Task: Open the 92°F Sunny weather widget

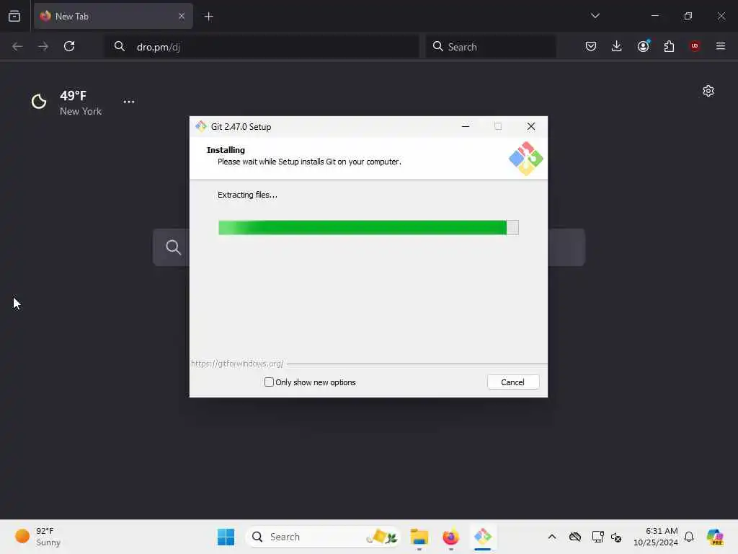Action: [x=39, y=537]
